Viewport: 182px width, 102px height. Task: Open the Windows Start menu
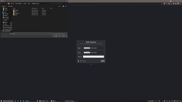[1, 101]
